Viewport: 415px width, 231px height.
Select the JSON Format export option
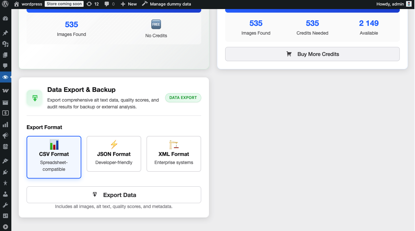click(114, 154)
